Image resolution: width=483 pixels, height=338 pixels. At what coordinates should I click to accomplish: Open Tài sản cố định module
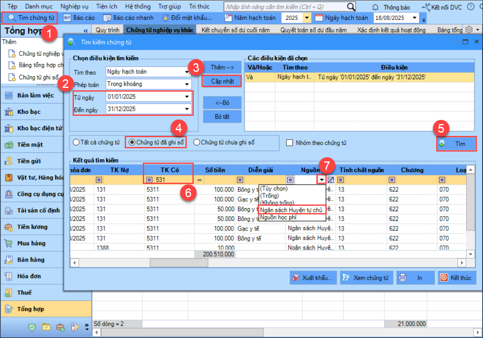[x=32, y=210]
